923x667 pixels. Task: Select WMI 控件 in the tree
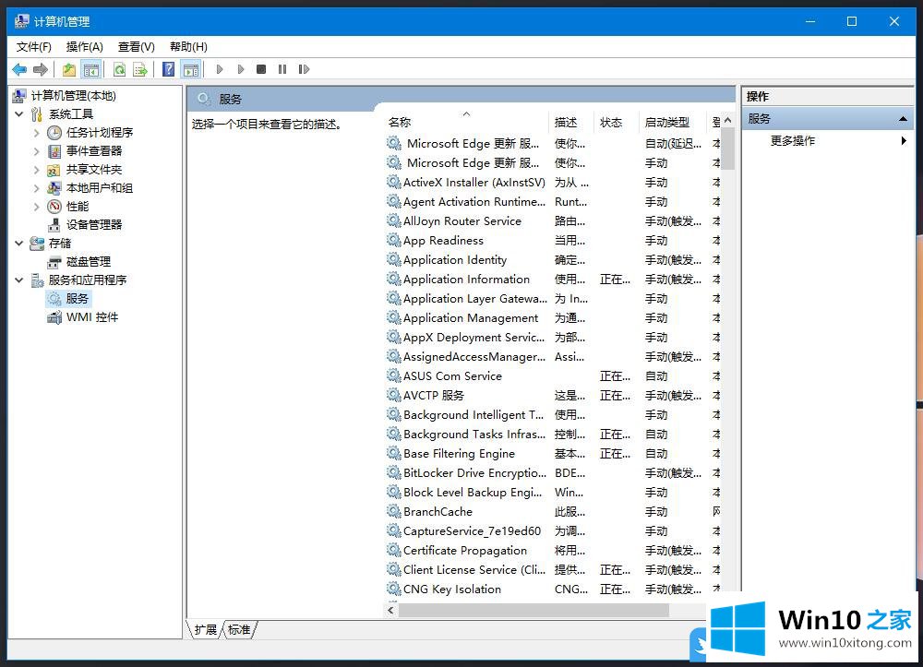click(x=91, y=317)
